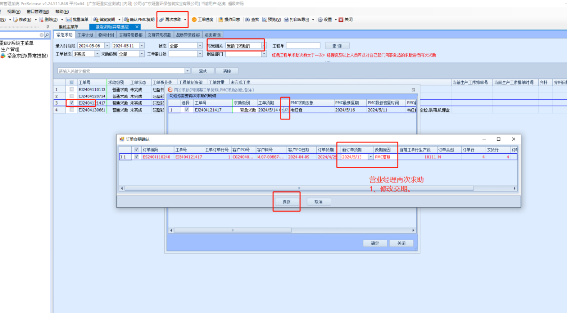Toggle 选择 checkbox in 再次求助 dialog row
The image size is (567, 313).
tap(186, 110)
